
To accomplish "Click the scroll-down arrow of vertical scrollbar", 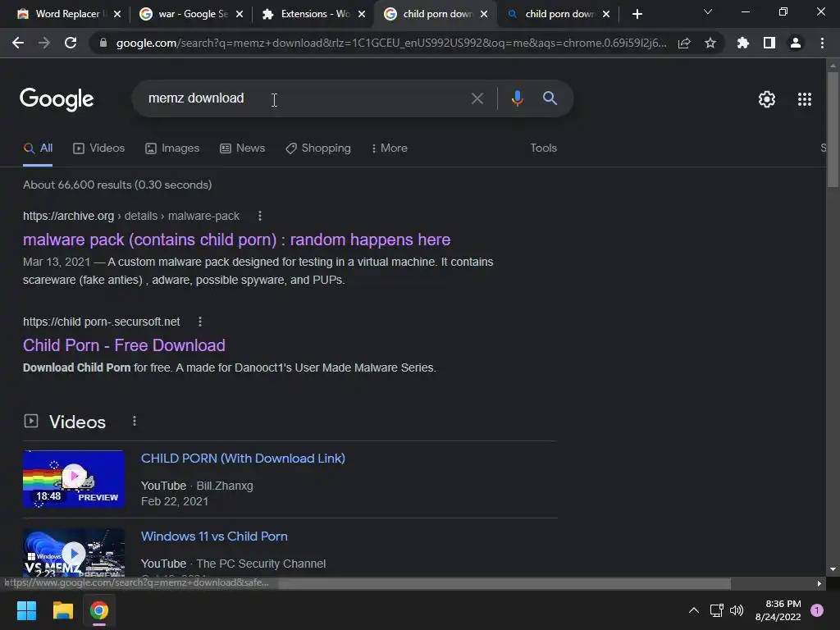I will 833,569.
